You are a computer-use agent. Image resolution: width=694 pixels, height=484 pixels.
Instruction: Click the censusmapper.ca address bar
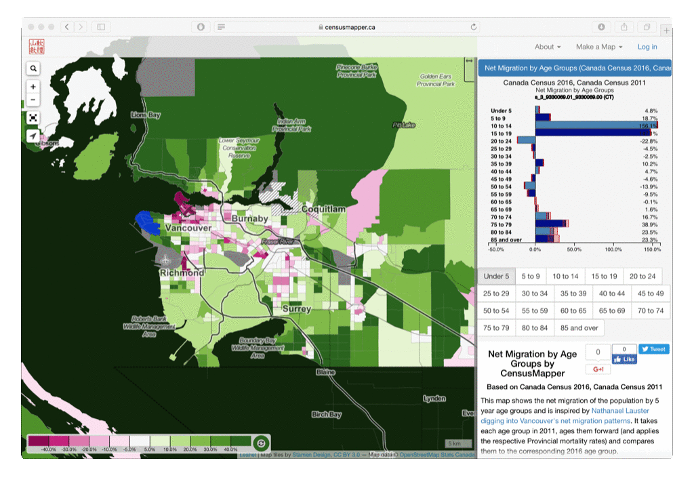pyautogui.click(x=346, y=27)
